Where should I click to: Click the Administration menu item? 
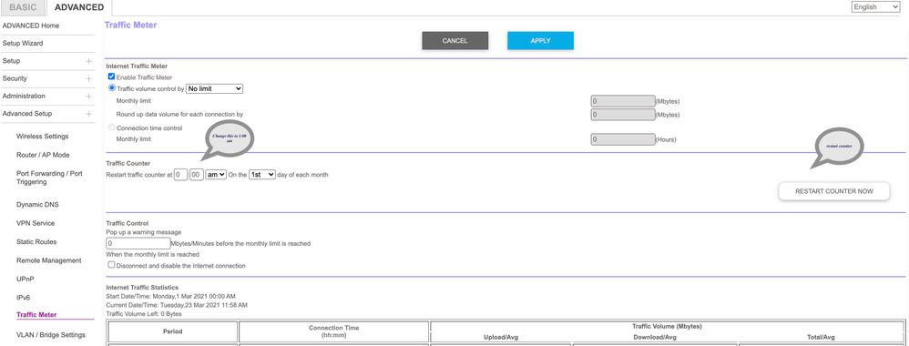point(24,96)
